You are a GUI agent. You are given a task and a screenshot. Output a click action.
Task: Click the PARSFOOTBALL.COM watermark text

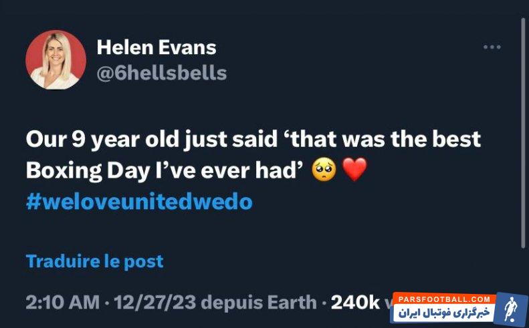443,299
